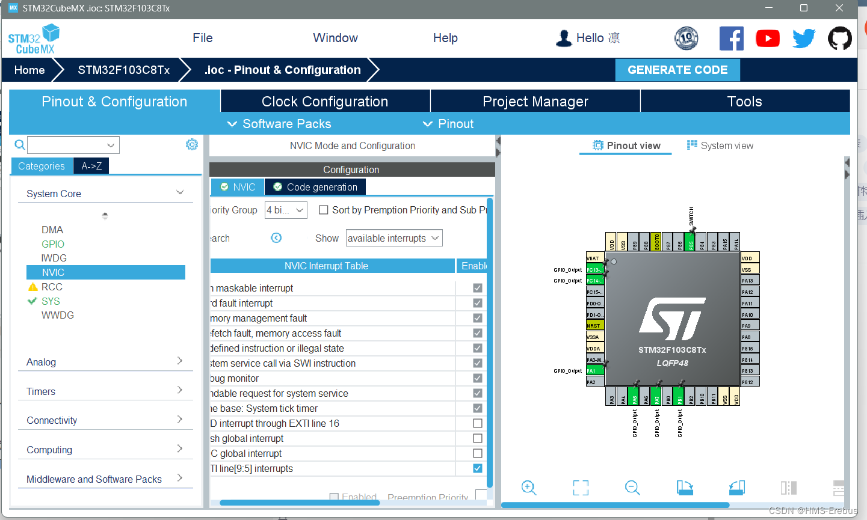Screen dimensions: 867x520
Task: Switch to Code generation tab
Action: [x=315, y=187]
